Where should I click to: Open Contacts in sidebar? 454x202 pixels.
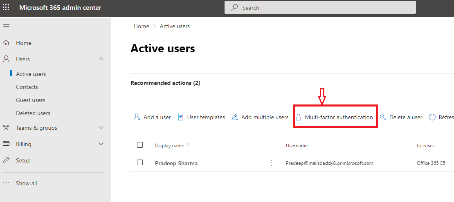27,87
